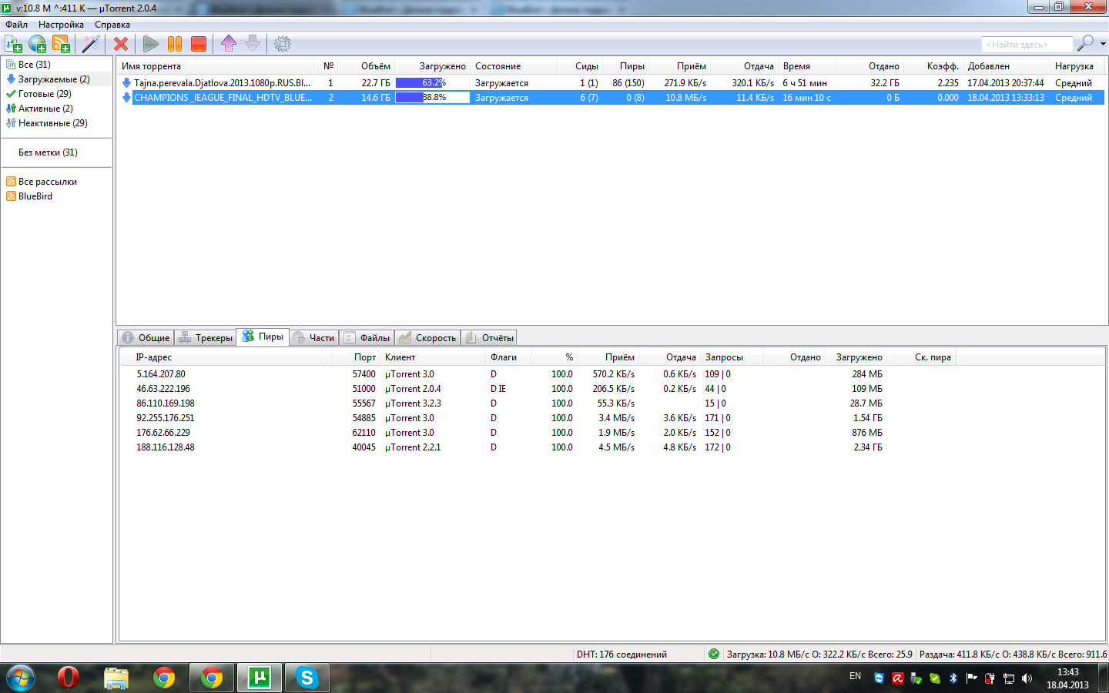This screenshot has width=1109, height=693.
Task: Open the search provider dropdown arrow
Action: pyautogui.click(x=1103, y=44)
